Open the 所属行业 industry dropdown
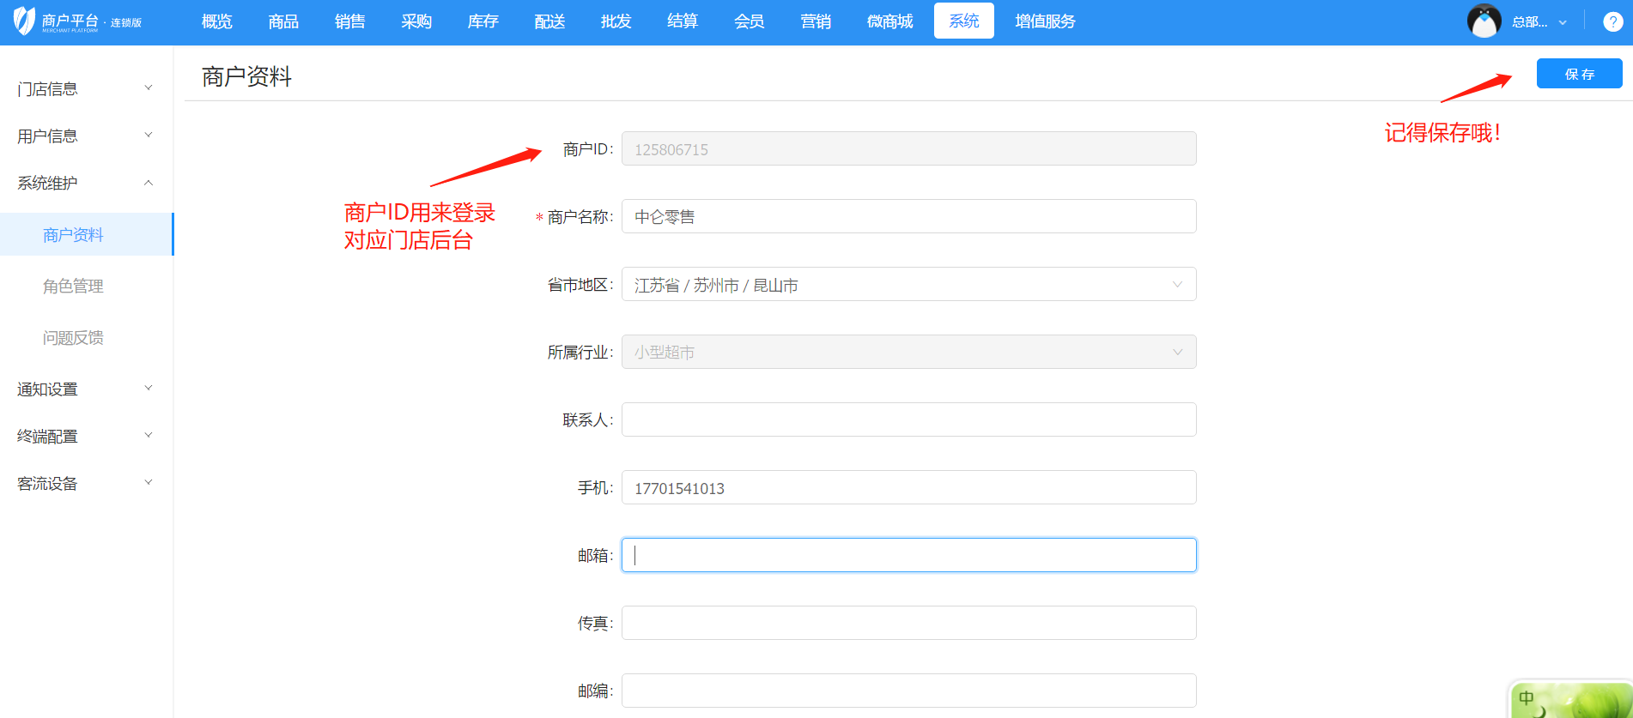The image size is (1633, 718). tap(908, 353)
